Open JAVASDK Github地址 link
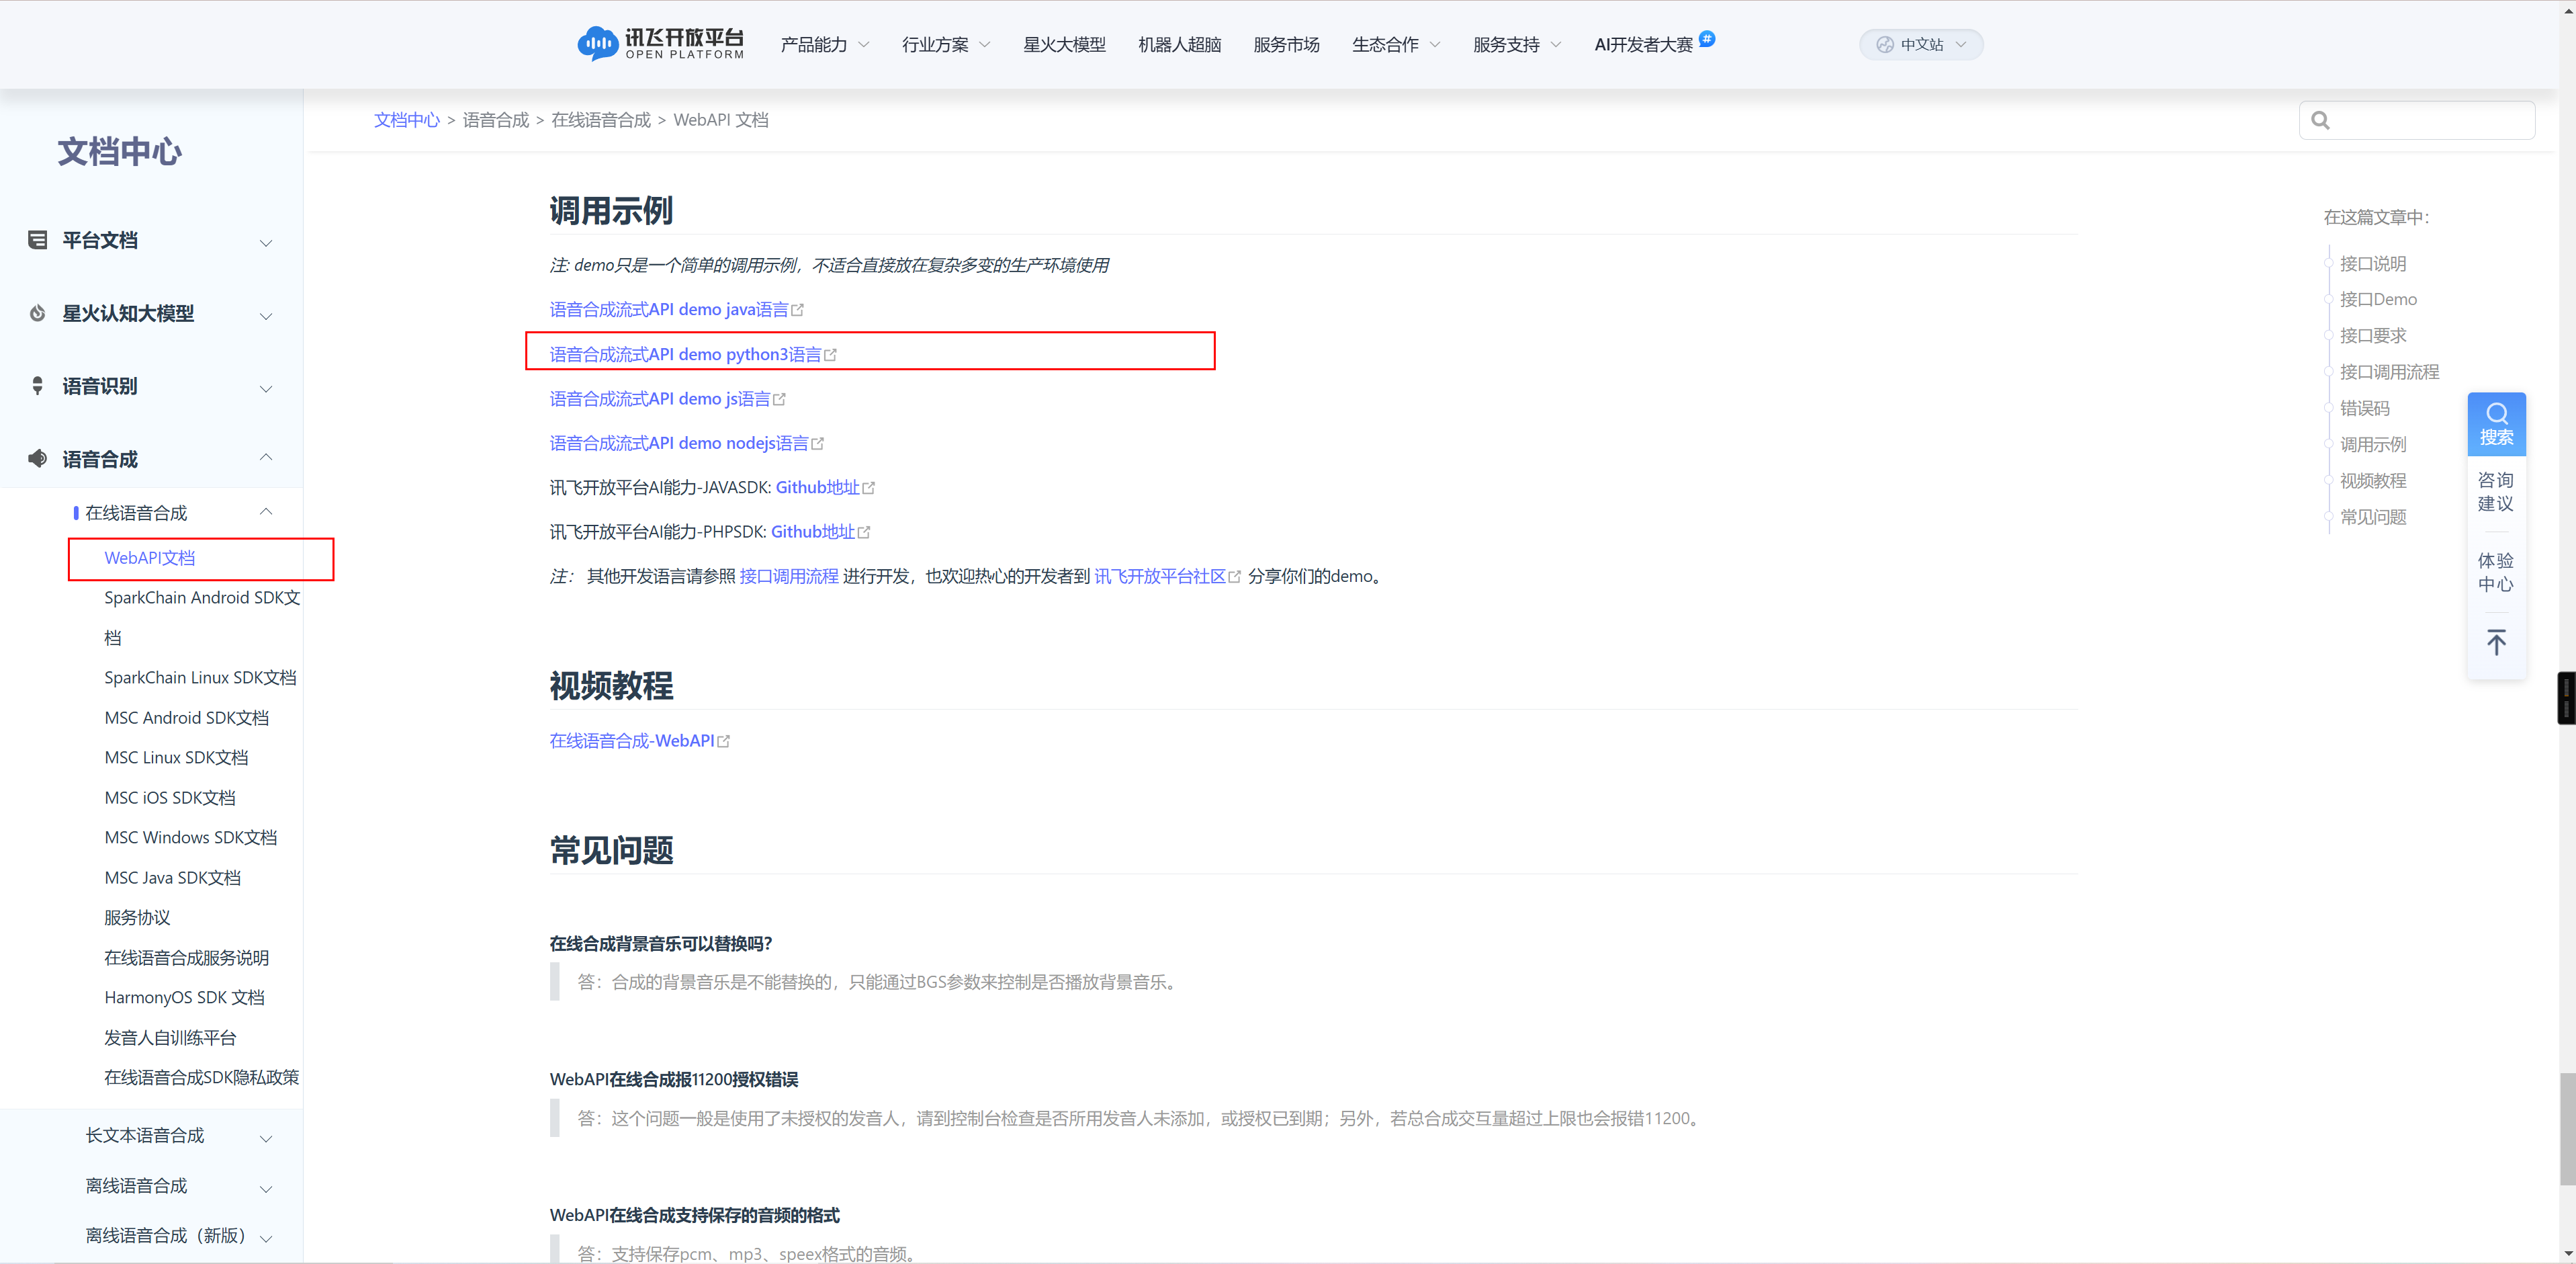This screenshot has width=2576, height=1264. pyautogui.click(x=818, y=487)
